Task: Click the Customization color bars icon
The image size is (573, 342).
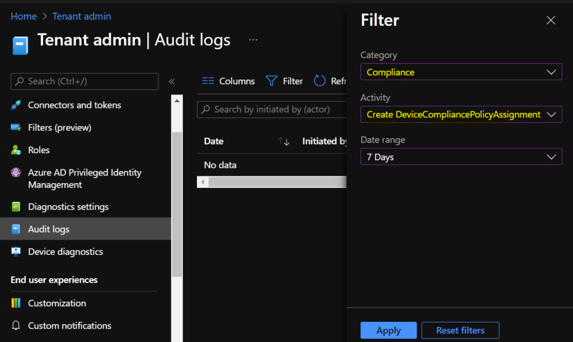Action: 16,303
